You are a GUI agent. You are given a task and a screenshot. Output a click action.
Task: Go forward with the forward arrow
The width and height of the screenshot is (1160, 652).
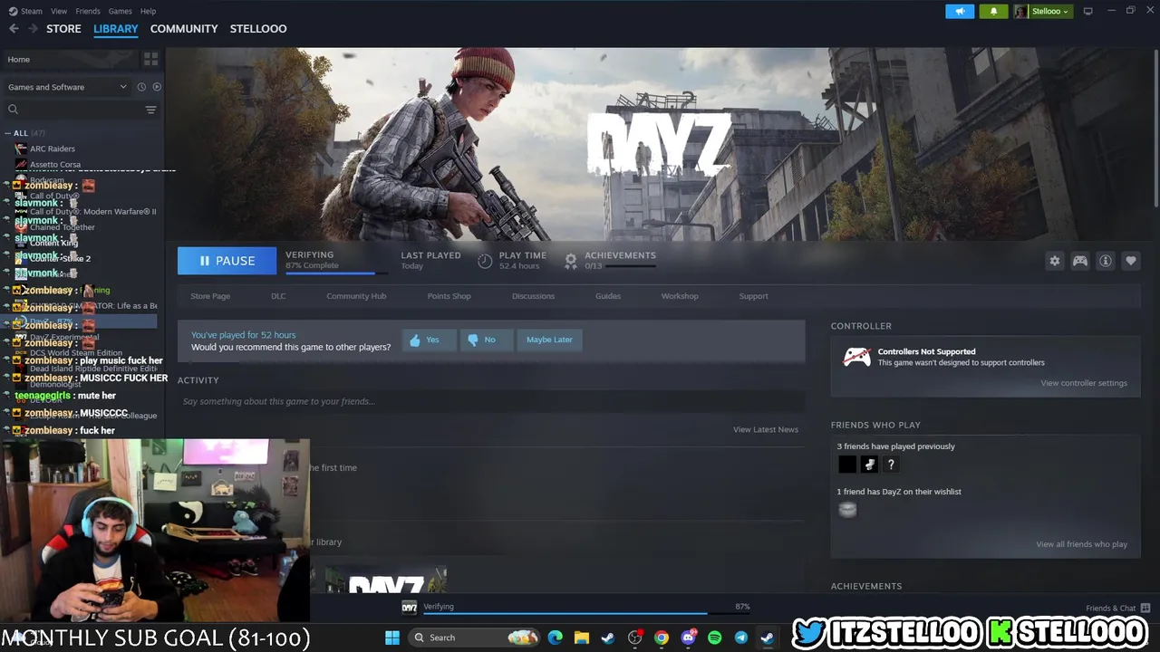(34, 29)
